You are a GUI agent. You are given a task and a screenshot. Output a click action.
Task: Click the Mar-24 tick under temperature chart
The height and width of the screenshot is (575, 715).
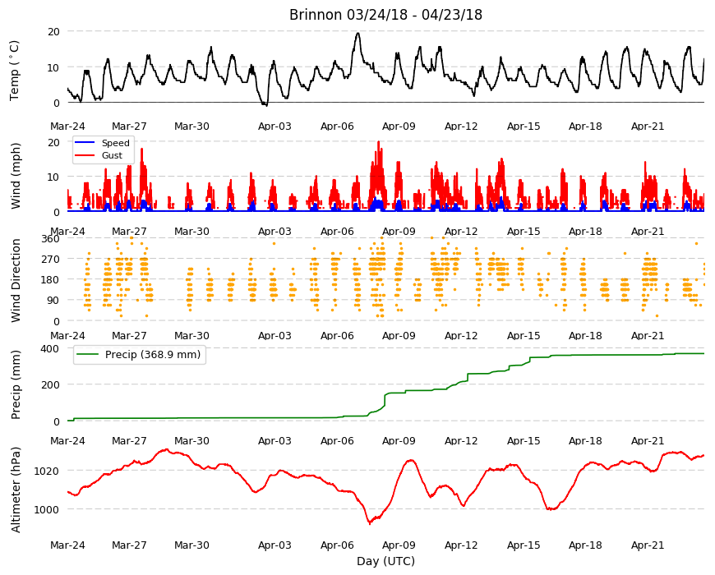[x=67, y=126]
